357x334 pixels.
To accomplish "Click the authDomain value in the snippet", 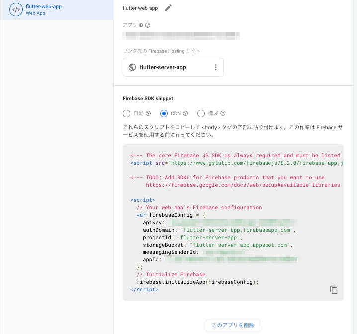I will (x=237, y=230).
